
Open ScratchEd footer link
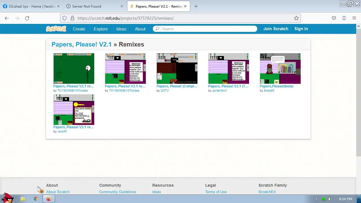pos(267,192)
